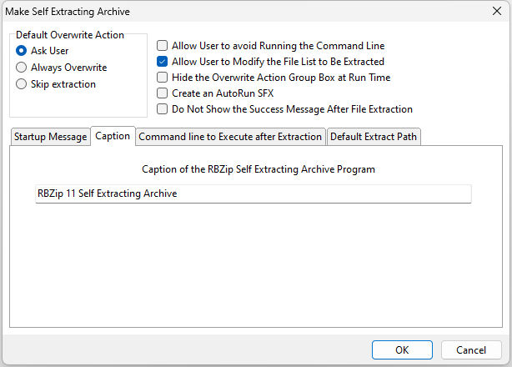Image resolution: width=512 pixels, height=367 pixels.
Task: Click the Caption of the RBZip Program label
Action: [x=259, y=169]
